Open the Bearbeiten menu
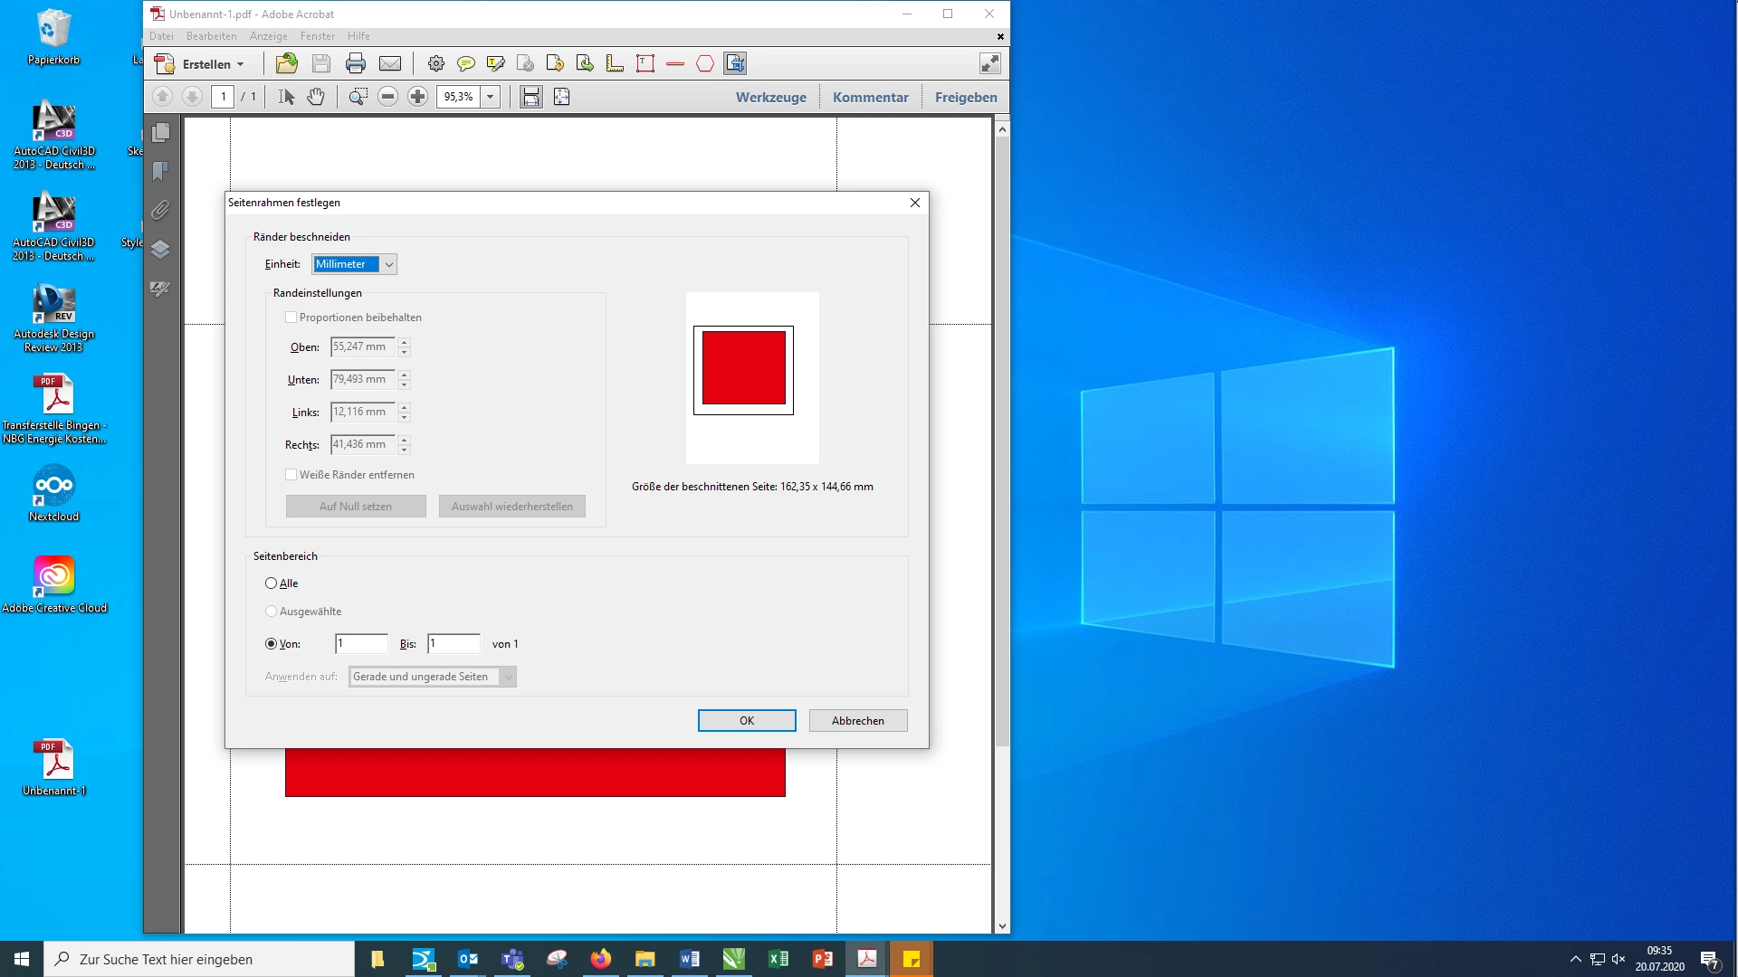This screenshot has width=1738, height=977. point(211,36)
